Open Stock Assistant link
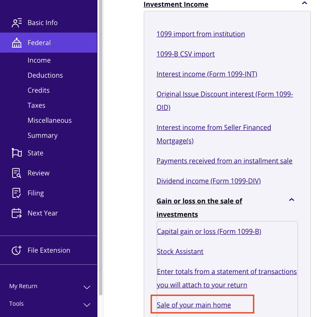 click(x=180, y=251)
